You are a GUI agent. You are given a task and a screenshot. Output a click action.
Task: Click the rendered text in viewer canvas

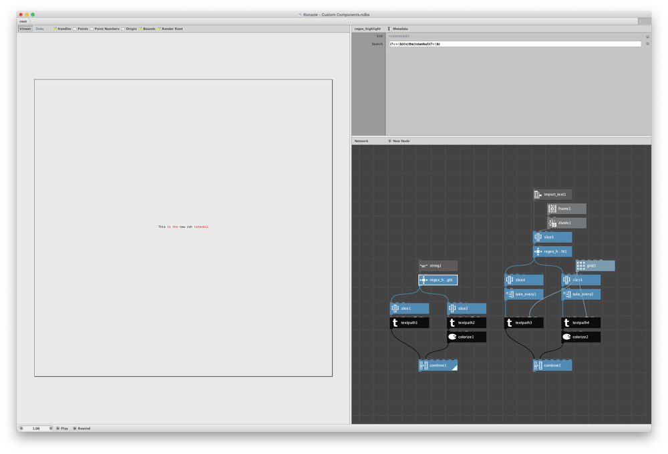(x=183, y=227)
